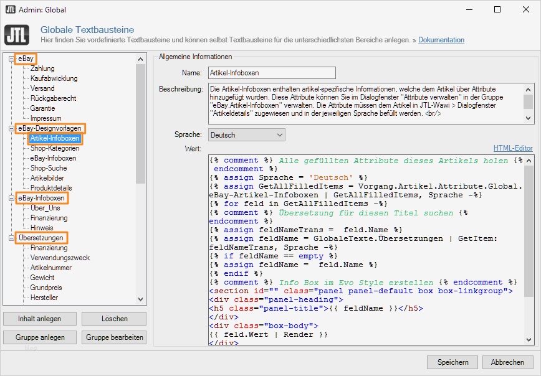Collapse the eBay tree group
The width and height of the screenshot is (541, 376).
11,59
